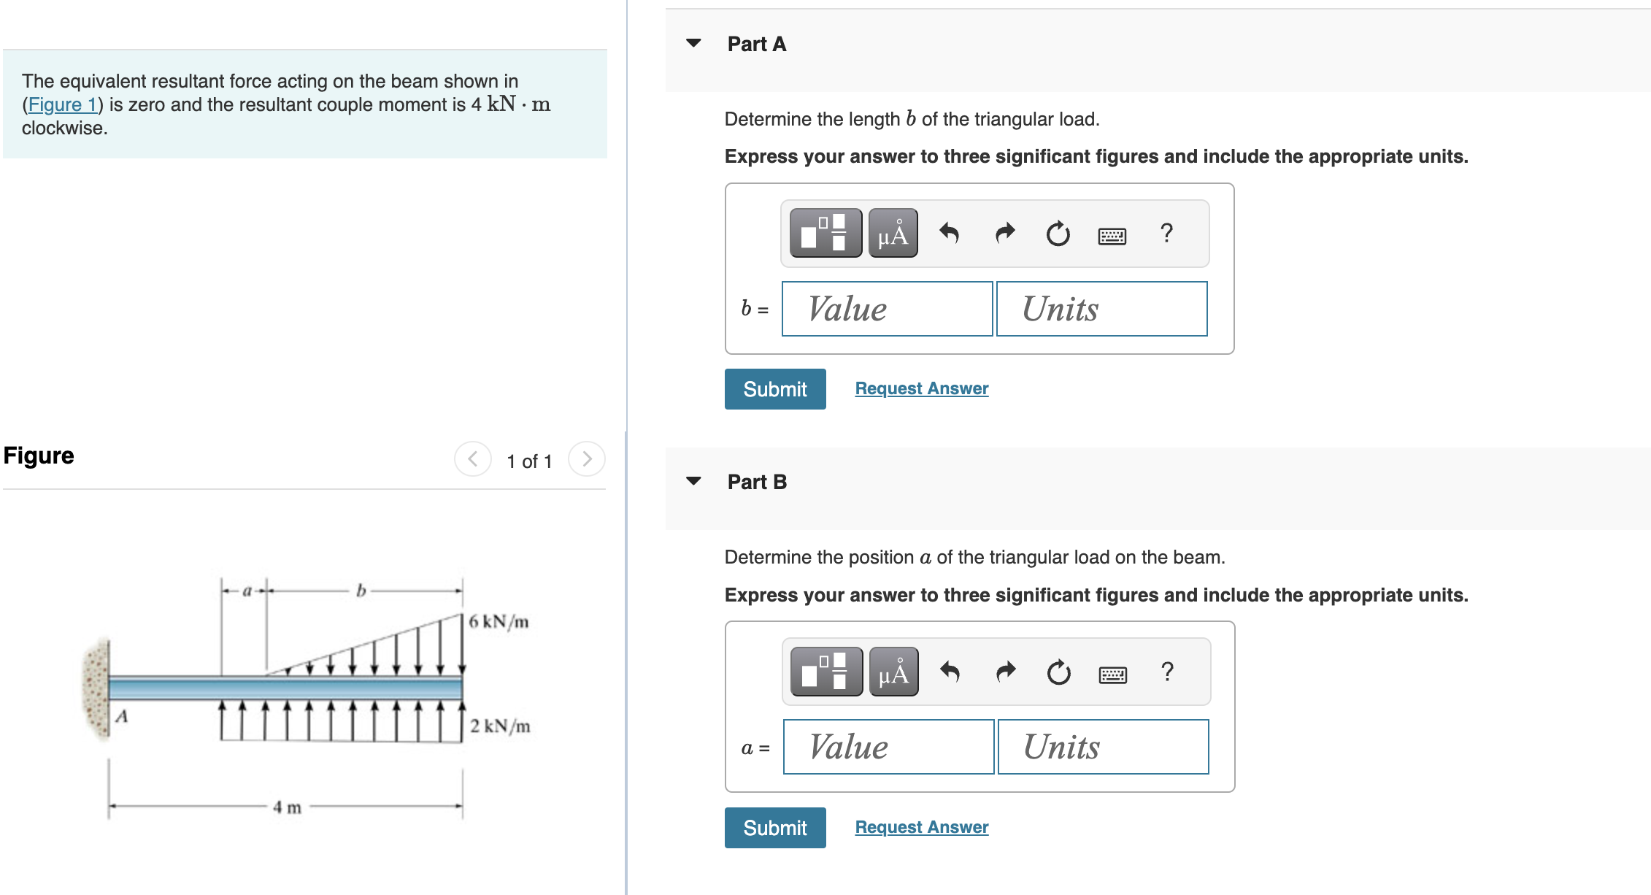Viewport: 1651px width, 895px height.
Task: Open the keyboard shortcuts icon in Part B
Action: tap(1112, 673)
